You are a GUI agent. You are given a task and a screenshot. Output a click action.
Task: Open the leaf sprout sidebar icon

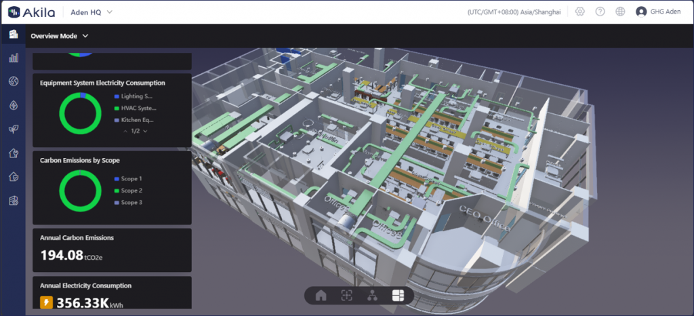[13, 129]
